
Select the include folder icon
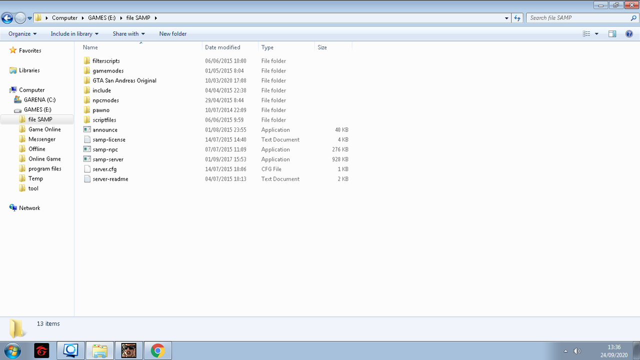(87, 90)
